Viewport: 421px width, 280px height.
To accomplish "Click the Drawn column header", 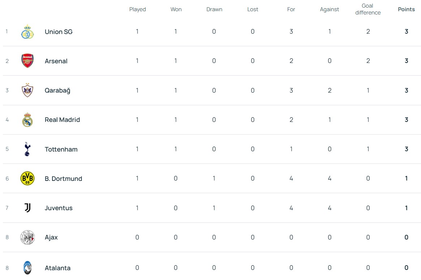I will [x=214, y=9].
